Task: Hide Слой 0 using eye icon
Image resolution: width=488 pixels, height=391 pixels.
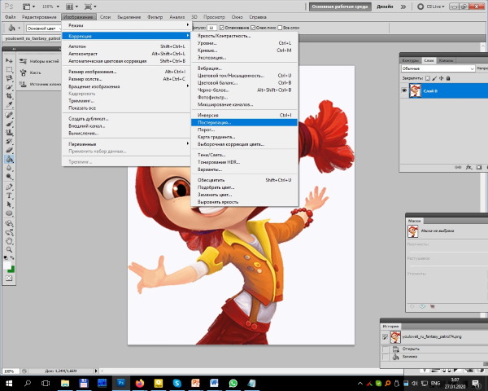Action: [404, 90]
